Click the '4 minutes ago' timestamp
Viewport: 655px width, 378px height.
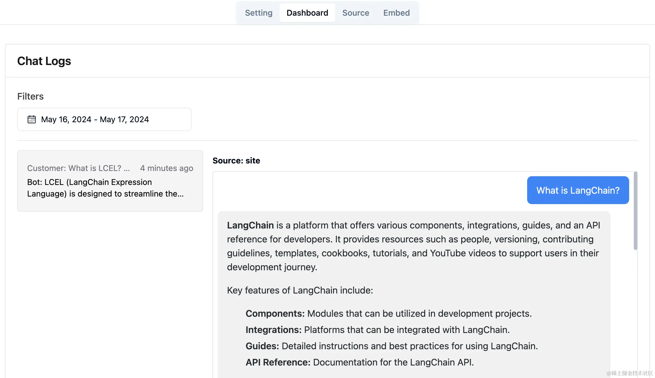pos(166,168)
